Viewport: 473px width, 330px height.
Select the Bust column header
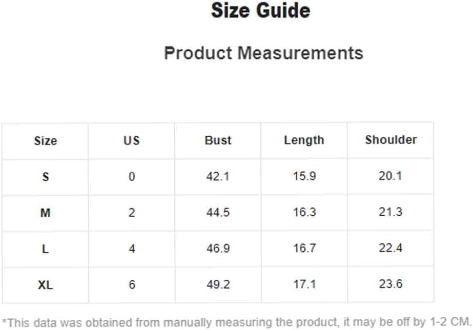pyautogui.click(x=218, y=140)
